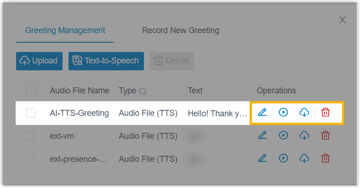The height and width of the screenshot is (188, 360).
Task: Delete the AI-TTS-Greeting row with trash icon
Action: point(326,112)
